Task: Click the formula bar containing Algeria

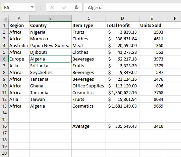Action: (x=132, y=7)
